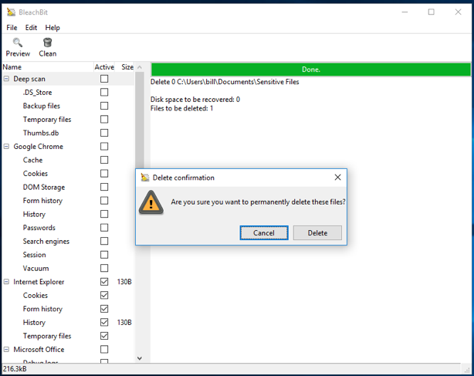The height and width of the screenshot is (376, 474).
Task: Close the Delete confirmation dialog
Action: [337, 178]
